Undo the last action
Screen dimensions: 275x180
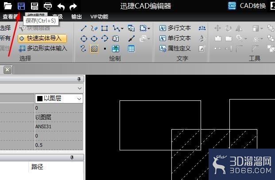(x=61, y=7)
